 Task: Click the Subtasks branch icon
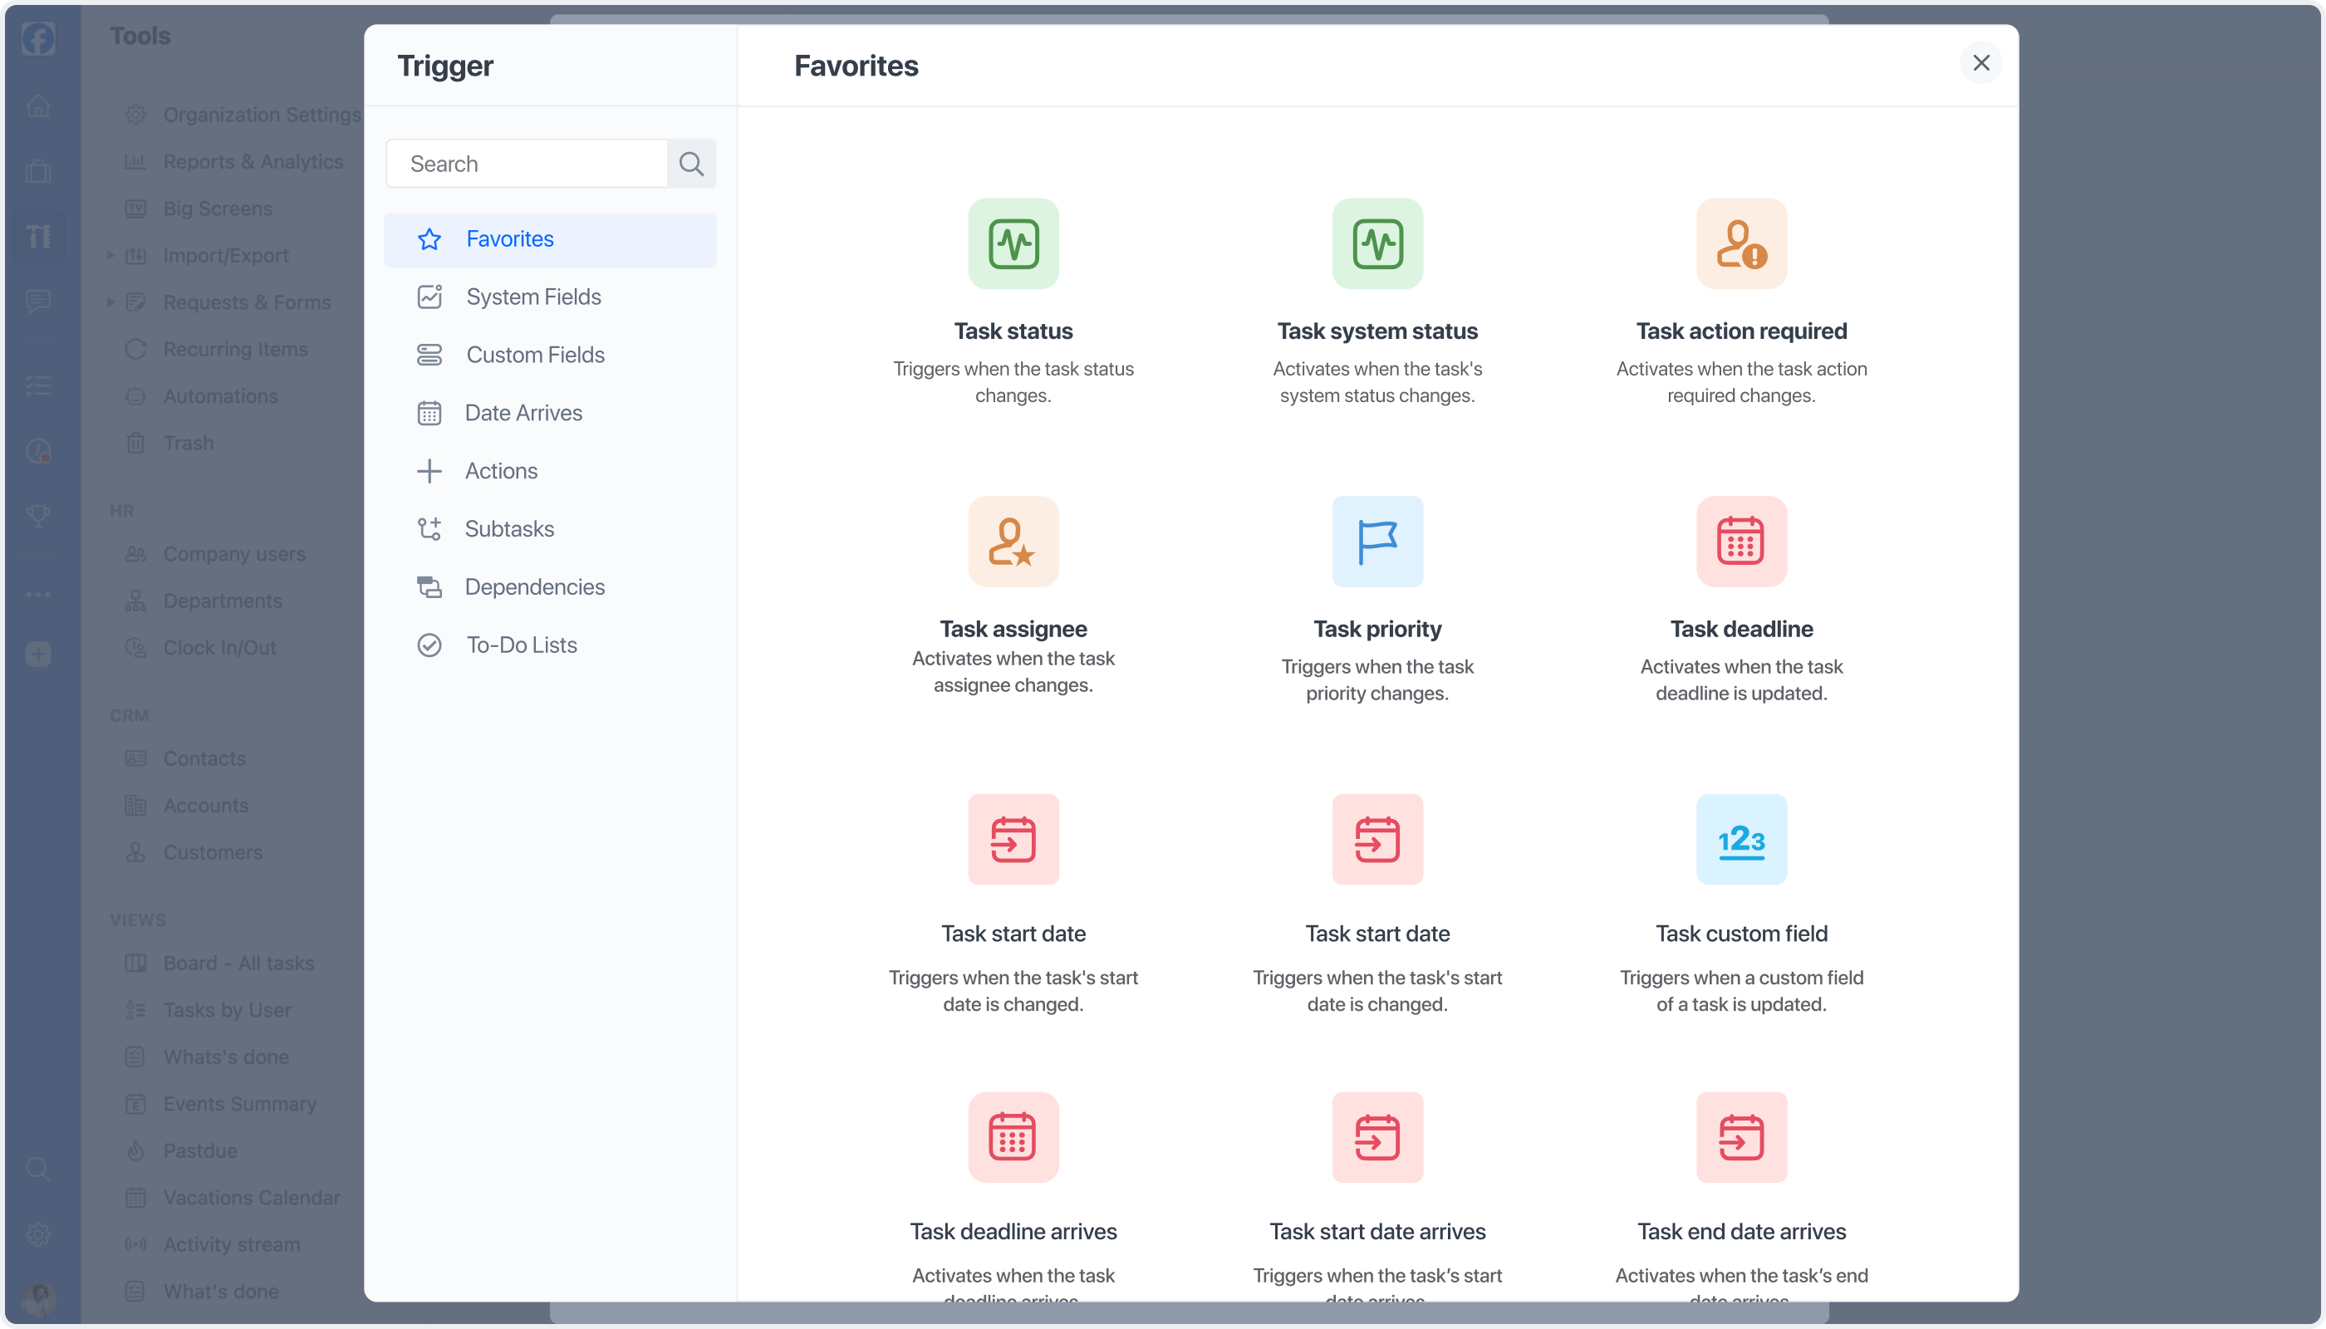429,528
